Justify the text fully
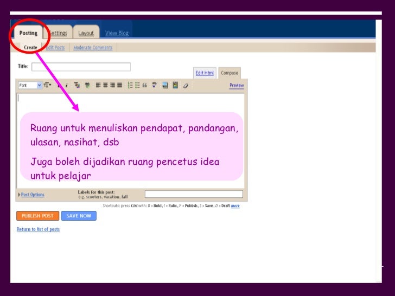Screen dimensions: 395x296 click(120, 85)
